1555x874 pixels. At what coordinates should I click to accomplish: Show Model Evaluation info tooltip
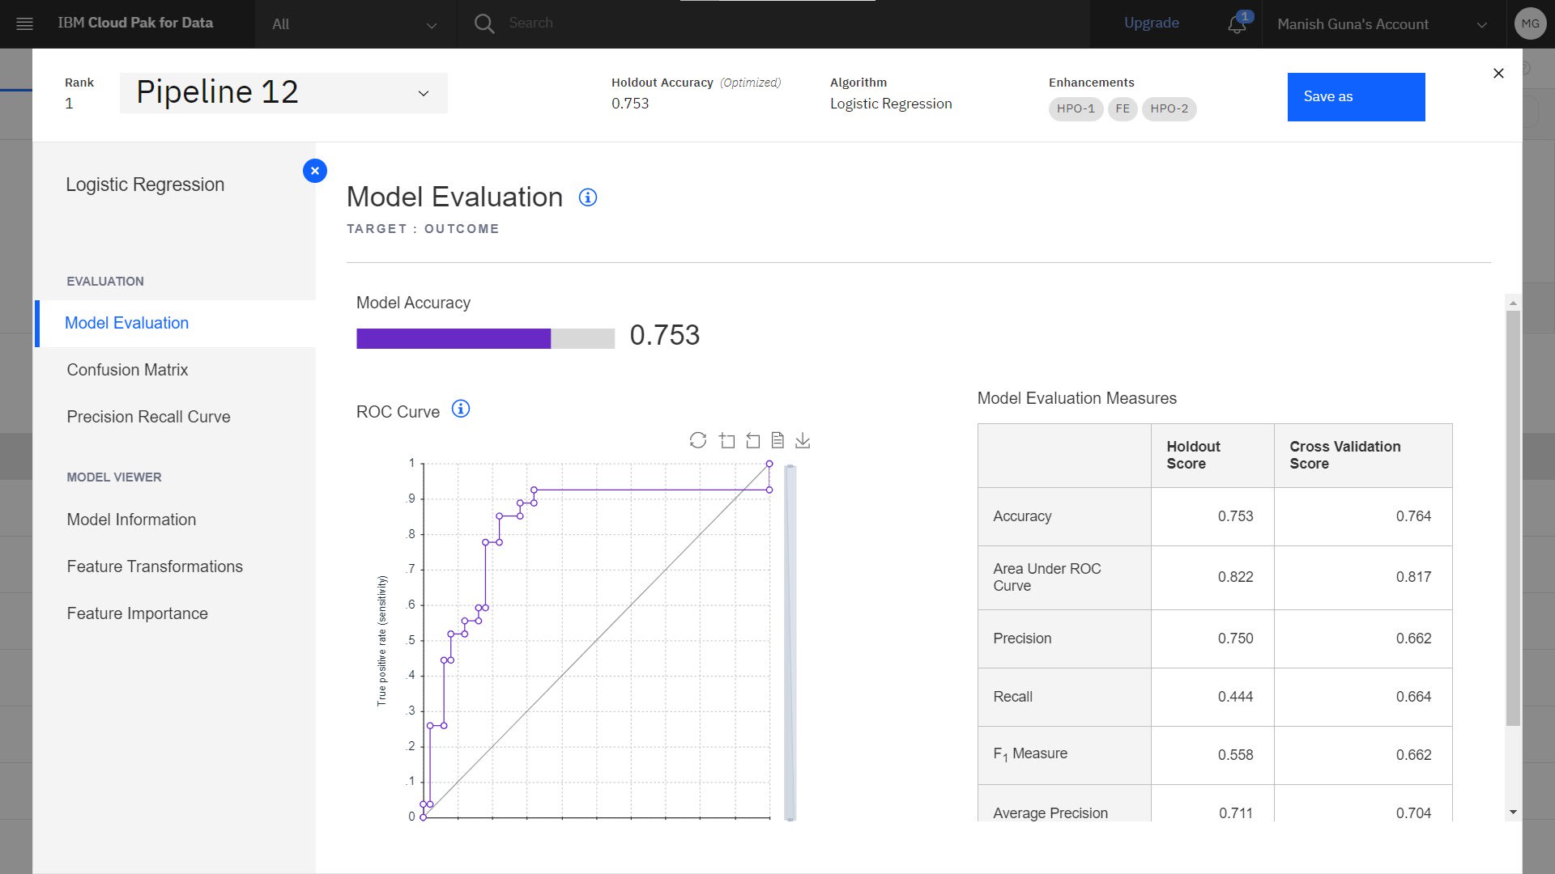point(588,197)
